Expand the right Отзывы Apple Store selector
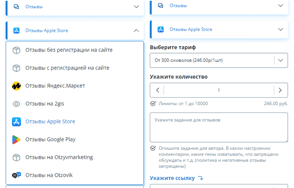 (x=280, y=29)
